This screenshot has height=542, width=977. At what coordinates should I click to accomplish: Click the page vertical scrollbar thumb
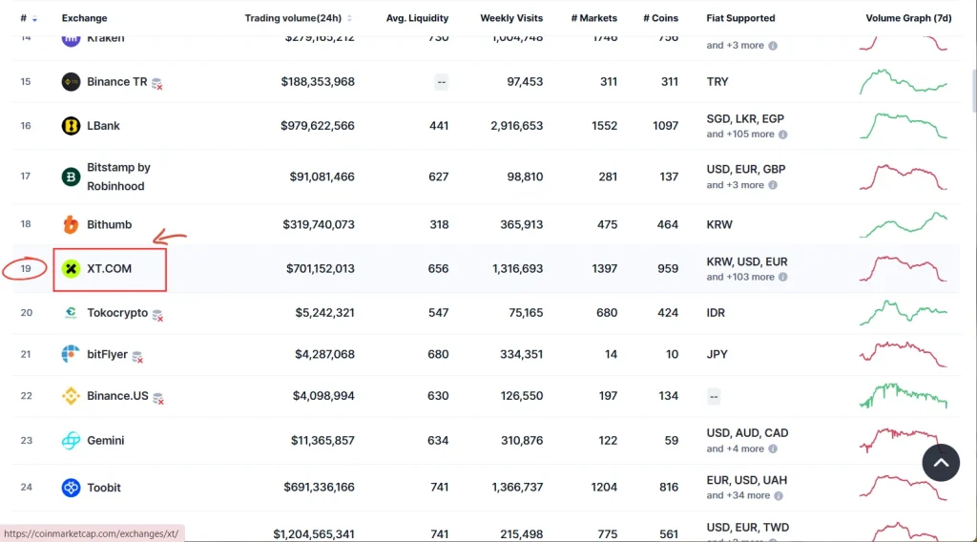pos(973,91)
